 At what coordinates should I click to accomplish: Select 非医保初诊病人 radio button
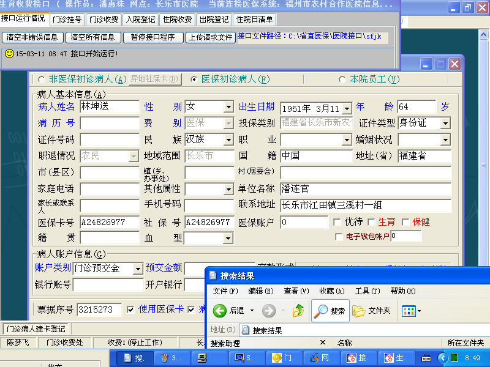[x=41, y=80]
